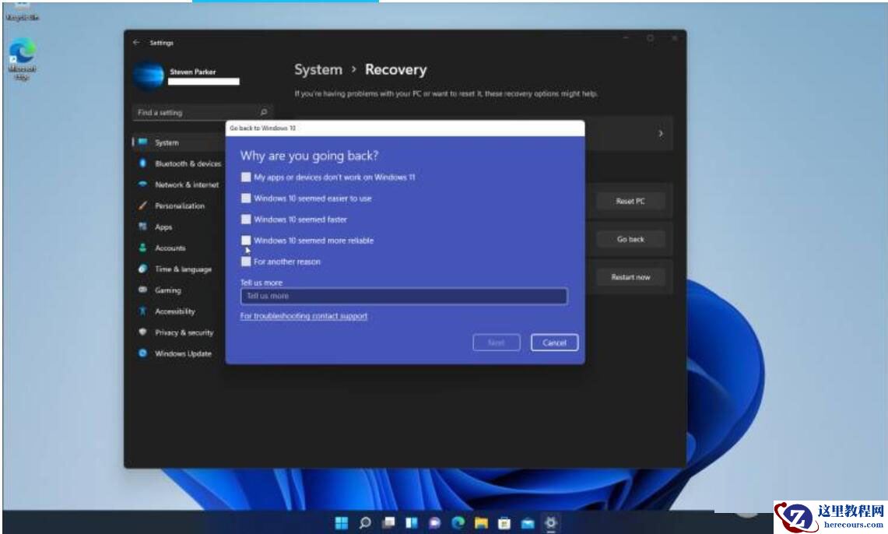Open File Explorer from the taskbar
The height and width of the screenshot is (534, 888).
coord(482,522)
